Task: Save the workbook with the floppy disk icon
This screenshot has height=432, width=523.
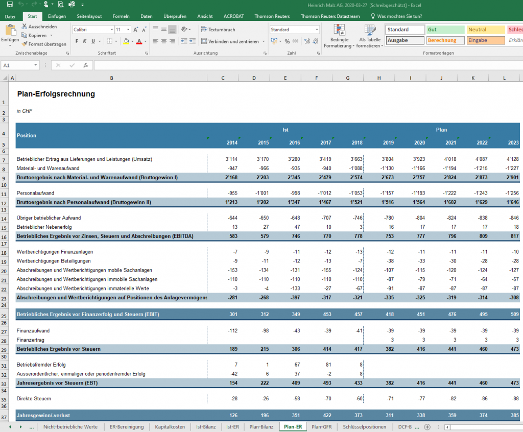Action: click(10, 4)
